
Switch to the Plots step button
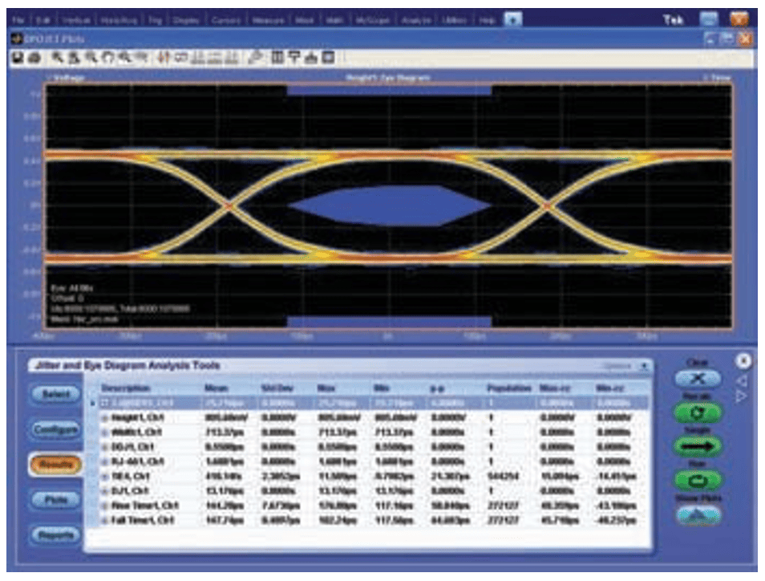pos(55,499)
